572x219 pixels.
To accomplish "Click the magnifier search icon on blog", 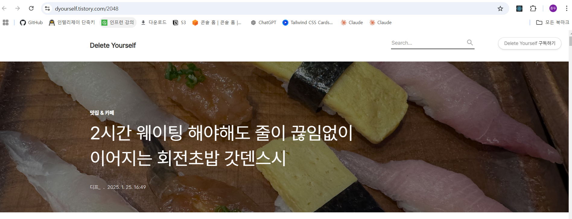I will (470, 43).
